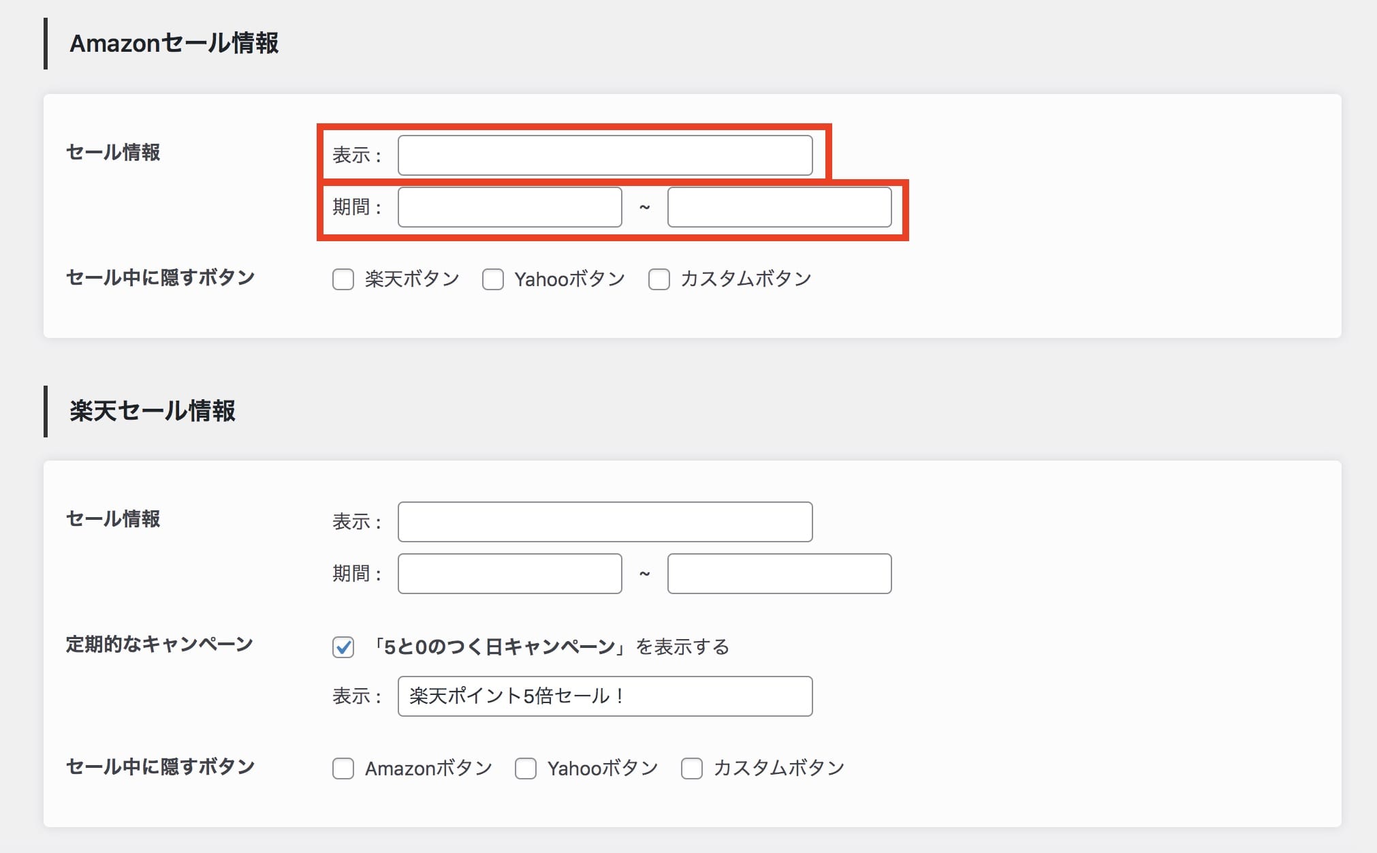
Task: Enable the Yahooボタン option under 楽天セール情報
Action: 525,769
